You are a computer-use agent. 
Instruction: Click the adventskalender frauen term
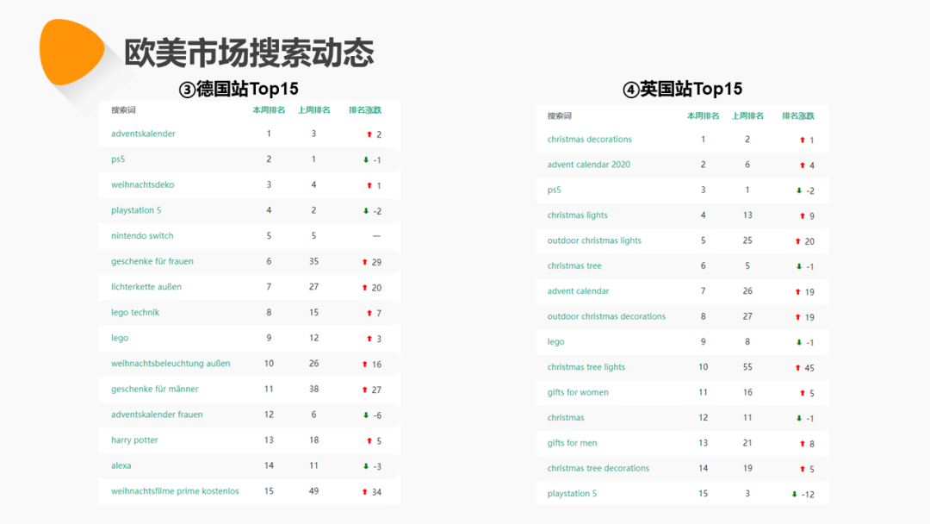(x=157, y=415)
